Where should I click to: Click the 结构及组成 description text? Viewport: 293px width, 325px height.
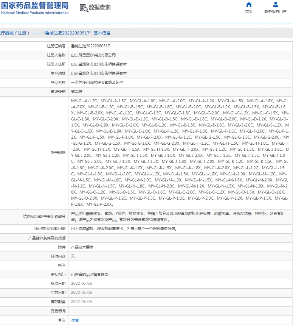178,216
